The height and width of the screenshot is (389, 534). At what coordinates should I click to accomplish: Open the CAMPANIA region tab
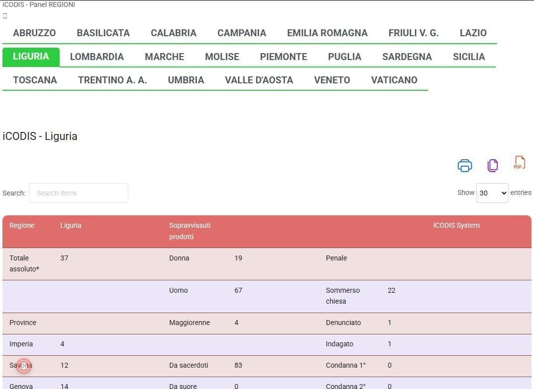click(x=242, y=33)
